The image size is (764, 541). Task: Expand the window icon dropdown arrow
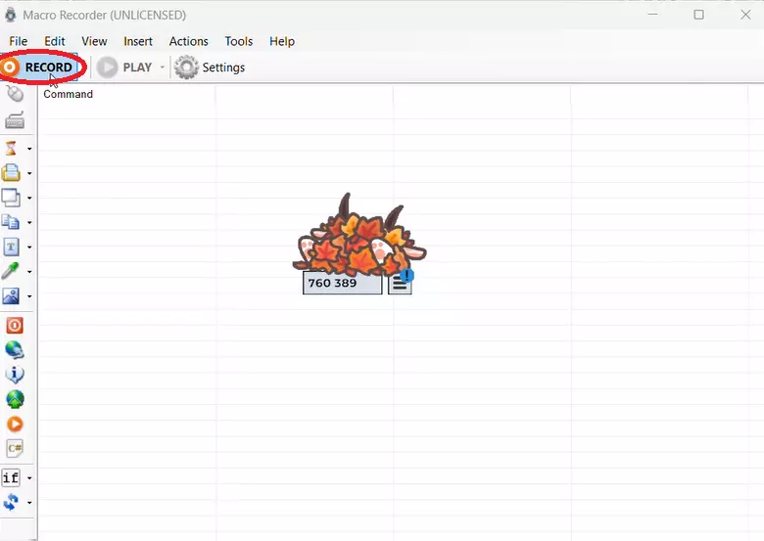29,198
